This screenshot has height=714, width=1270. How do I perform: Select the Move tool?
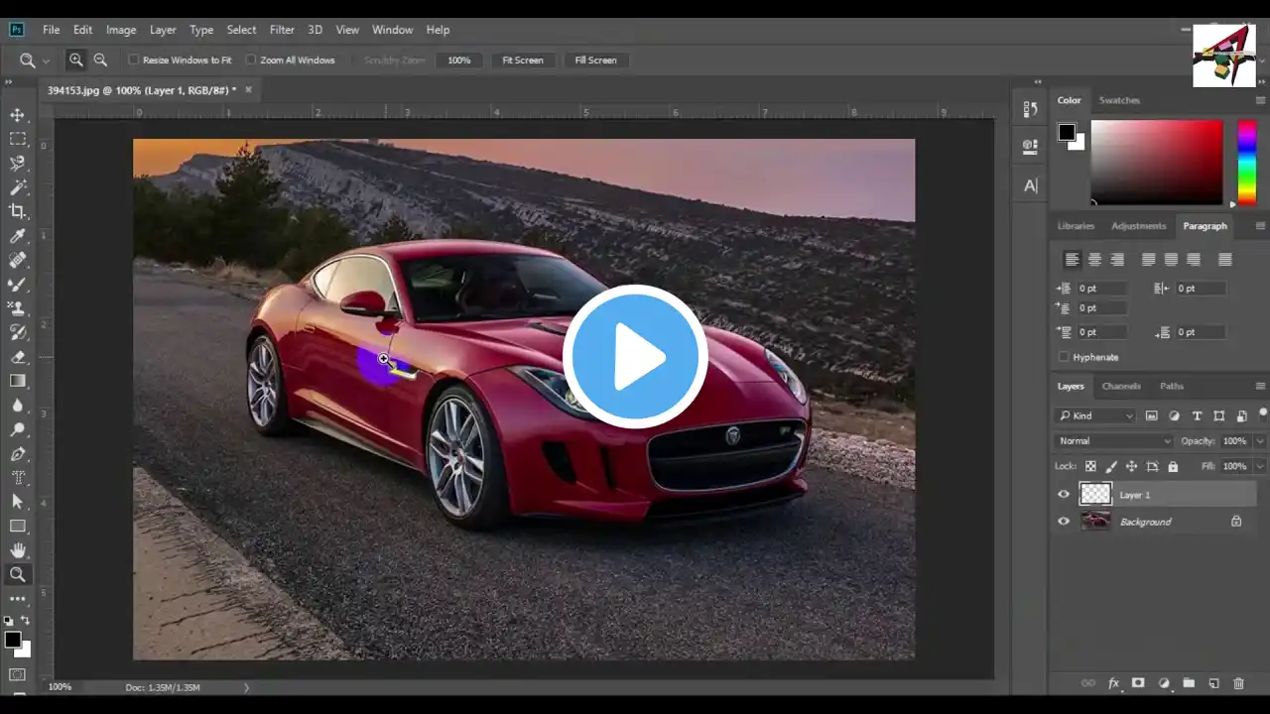[x=18, y=115]
